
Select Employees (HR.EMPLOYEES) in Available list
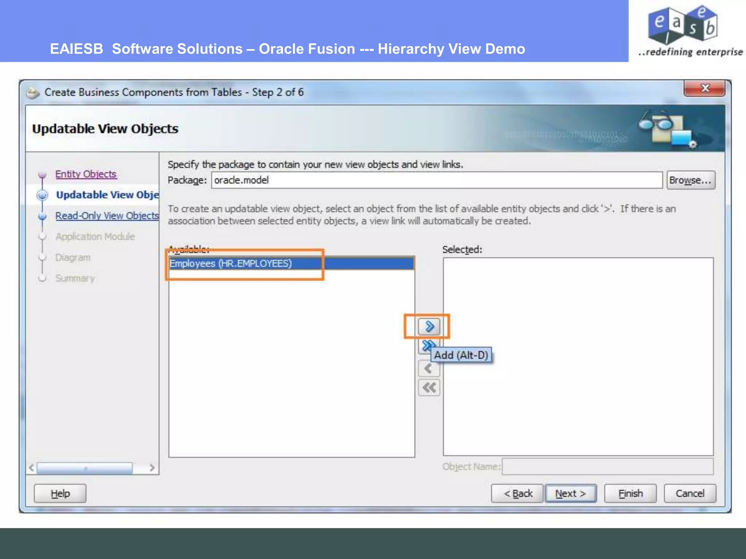tap(291, 263)
